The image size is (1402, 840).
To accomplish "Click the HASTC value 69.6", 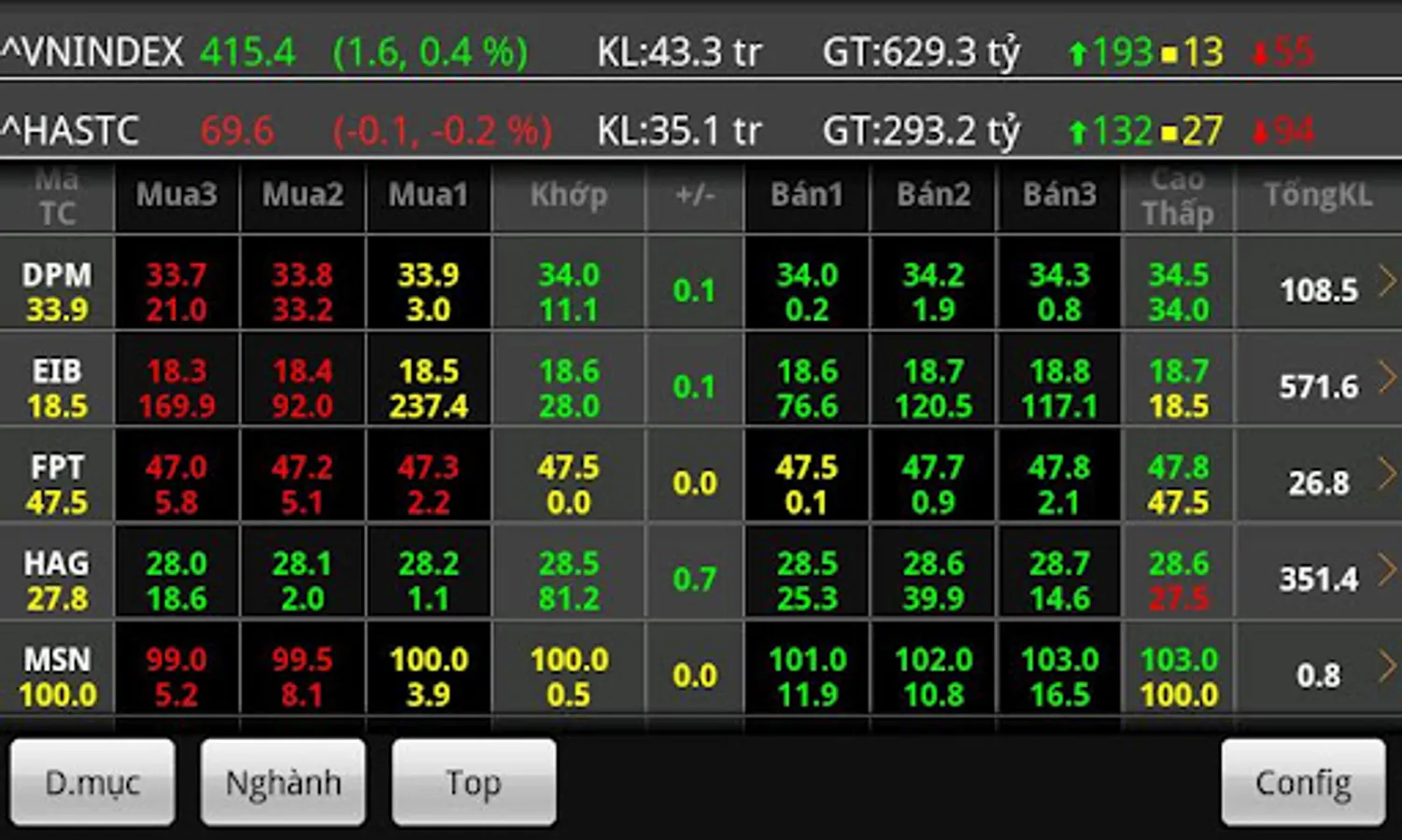I will click(x=237, y=131).
